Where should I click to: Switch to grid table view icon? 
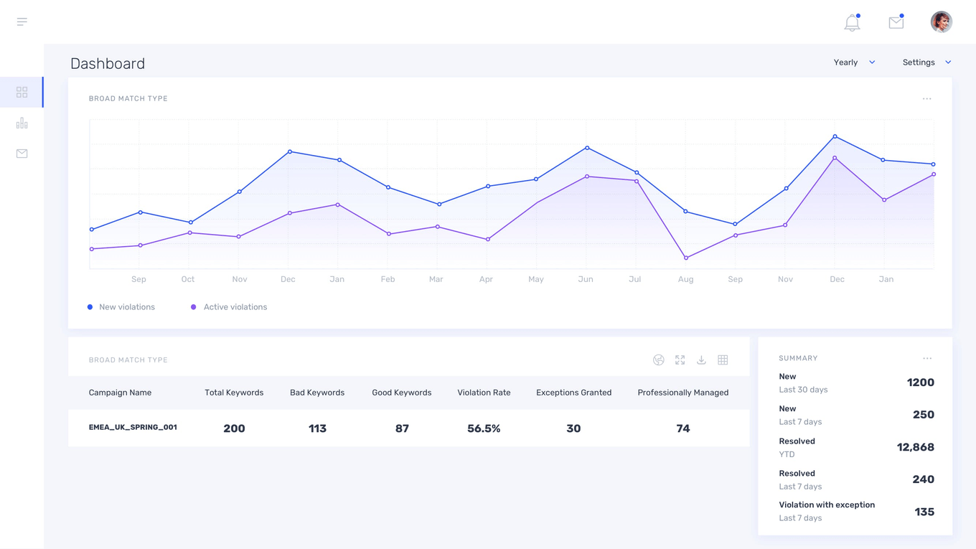tap(723, 360)
